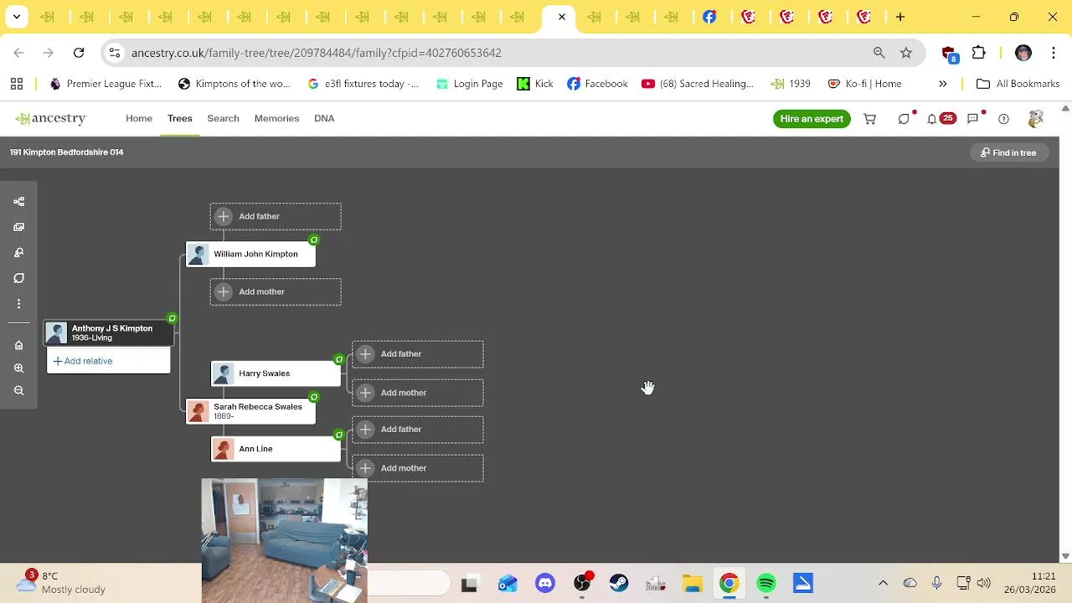This screenshot has width=1072, height=603.
Task: Add mother for Ann Line
Action: (x=418, y=468)
